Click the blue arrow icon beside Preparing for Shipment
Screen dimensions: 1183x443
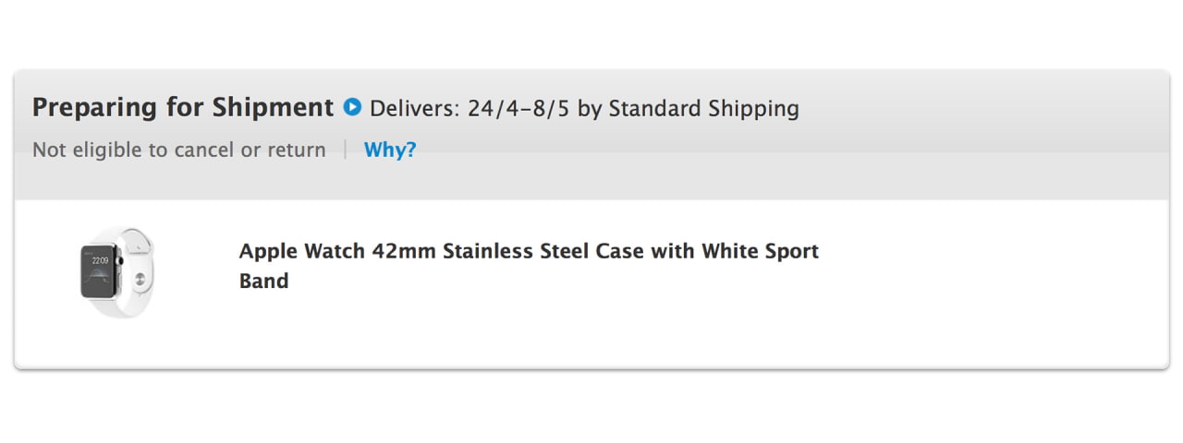coord(351,107)
